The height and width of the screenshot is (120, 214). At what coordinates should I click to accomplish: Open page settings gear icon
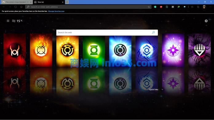[206, 21]
